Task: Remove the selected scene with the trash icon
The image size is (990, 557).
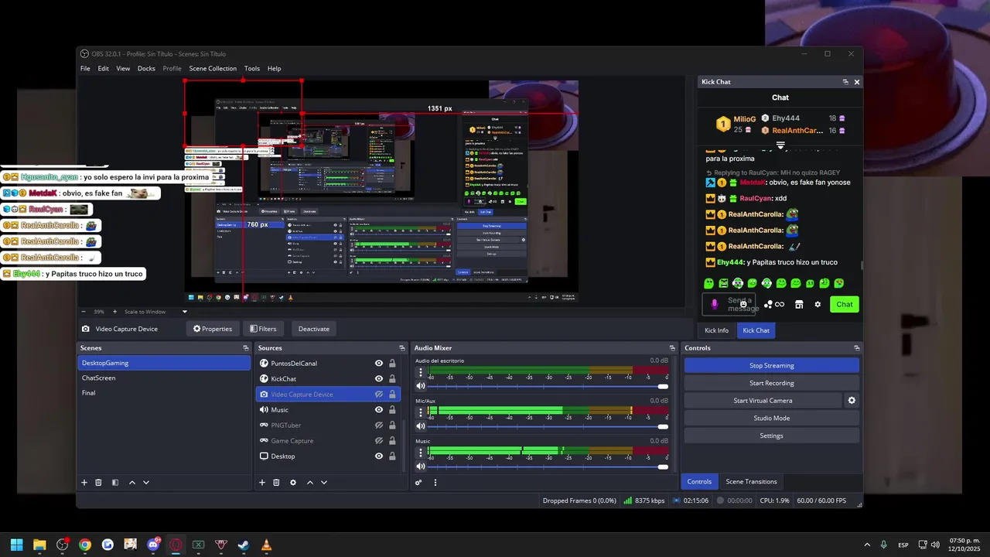Action: [98, 483]
